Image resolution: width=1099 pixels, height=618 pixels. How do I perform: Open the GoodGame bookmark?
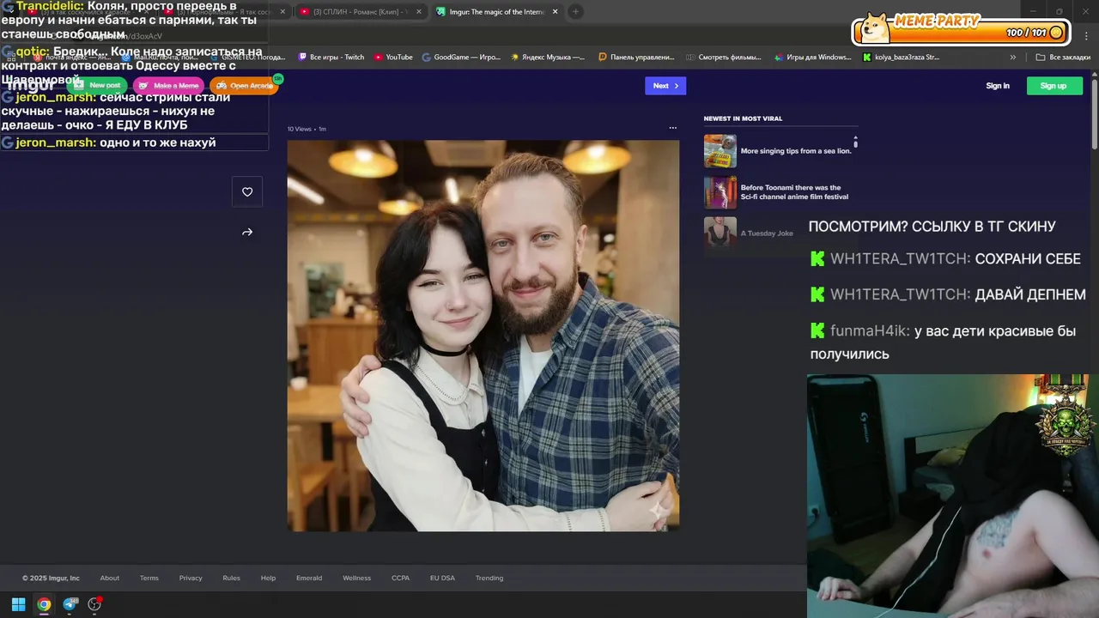[461, 58]
